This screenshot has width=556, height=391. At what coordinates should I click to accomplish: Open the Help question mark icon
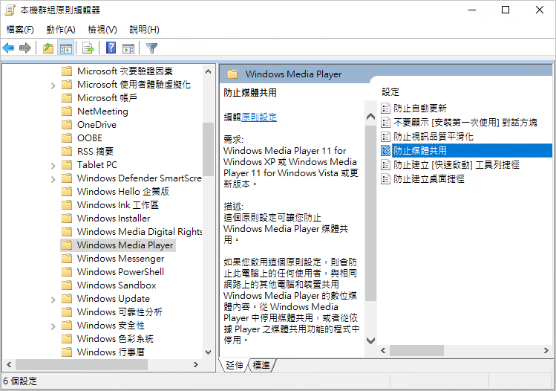[111, 48]
